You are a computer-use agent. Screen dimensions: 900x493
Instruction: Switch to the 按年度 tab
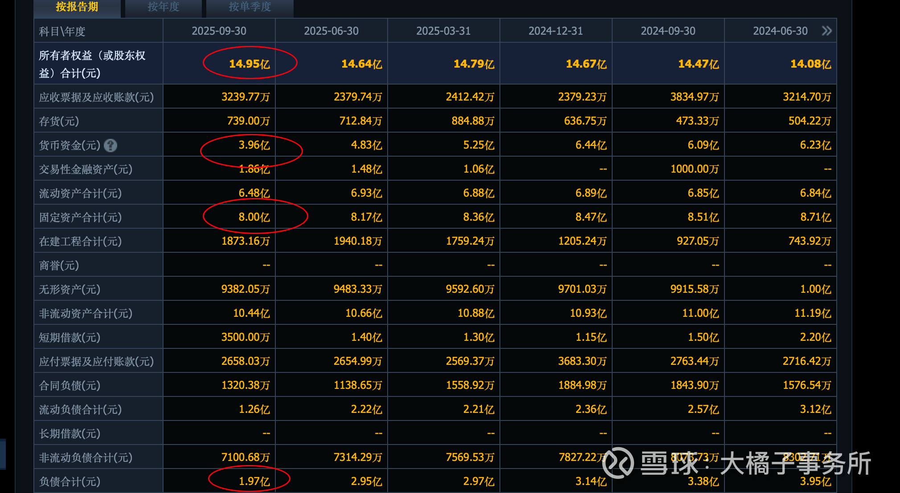pos(163,7)
